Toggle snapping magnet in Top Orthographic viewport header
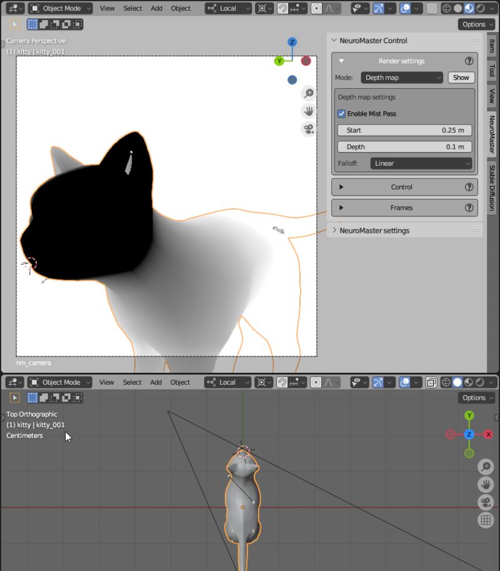This screenshot has height=571, width=500. 282,382
